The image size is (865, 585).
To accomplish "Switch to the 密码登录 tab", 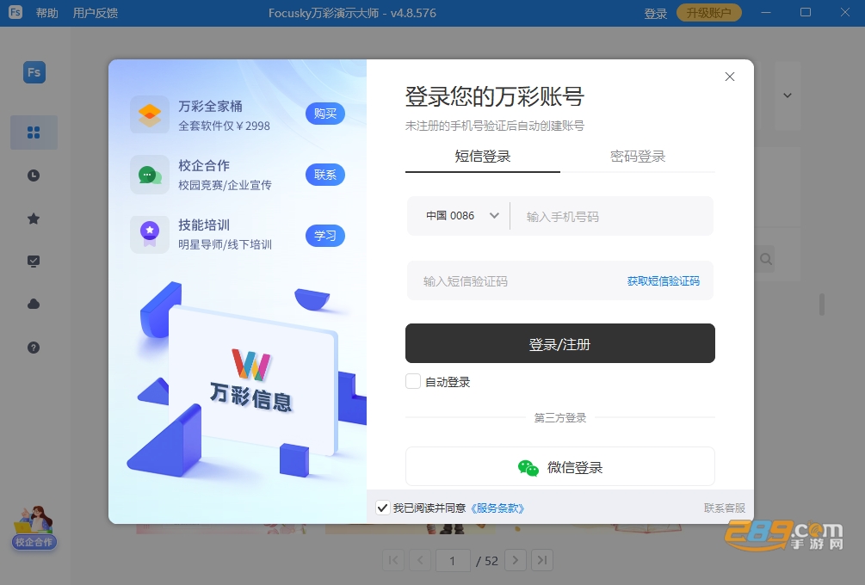I will [x=637, y=157].
